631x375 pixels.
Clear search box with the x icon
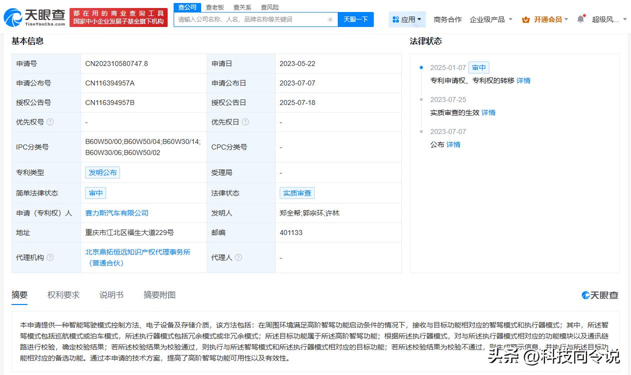tap(330, 19)
